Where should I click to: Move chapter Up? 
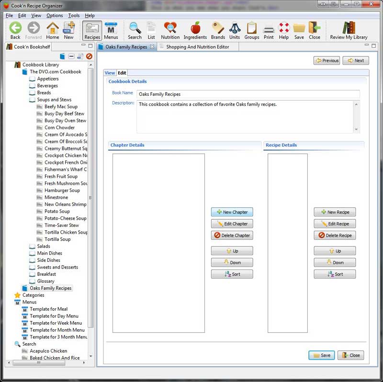point(232,251)
